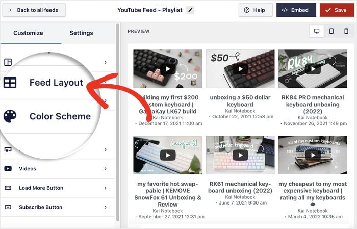Image resolution: width=357 pixels, height=229 pixels.
Task: Click title 'RK61 mechanical keyboard unboxing (2022)'
Action: pos(240,187)
